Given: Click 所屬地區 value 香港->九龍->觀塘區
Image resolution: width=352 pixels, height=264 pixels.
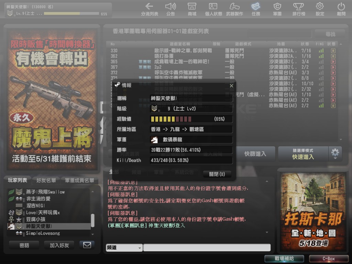Looking at the screenshot, I should (191, 129).
